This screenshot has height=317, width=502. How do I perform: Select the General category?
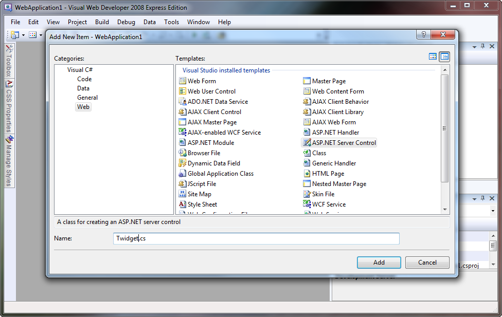(87, 98)
